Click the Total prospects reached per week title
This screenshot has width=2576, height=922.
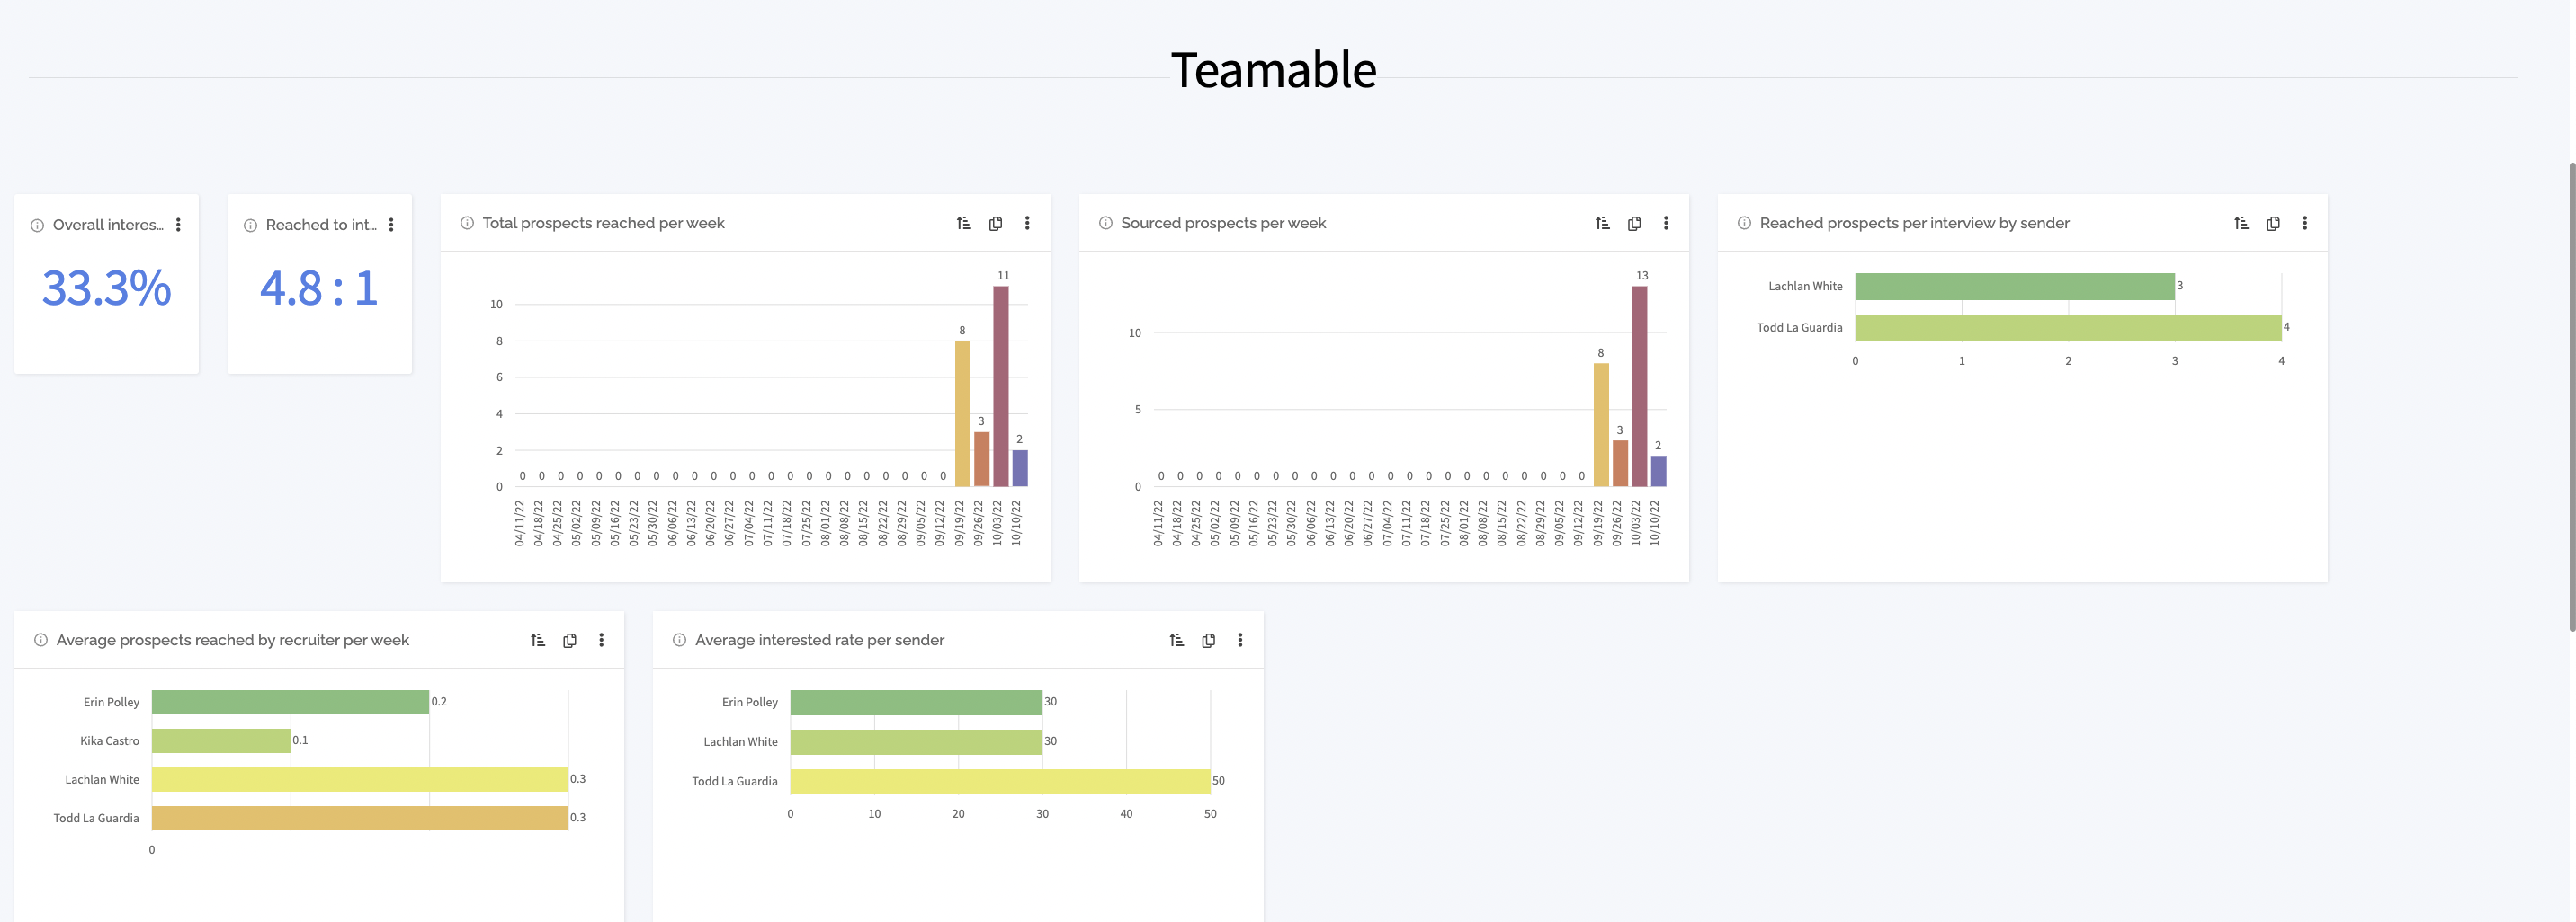pyautogui.click(x=603, y=223)
